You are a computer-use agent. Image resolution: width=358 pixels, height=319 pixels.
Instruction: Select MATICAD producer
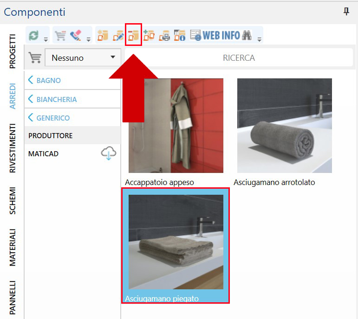point(43,153)
